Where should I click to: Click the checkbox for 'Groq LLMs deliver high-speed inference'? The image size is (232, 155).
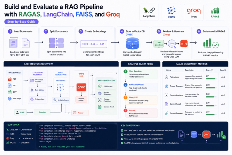[122, 139]
